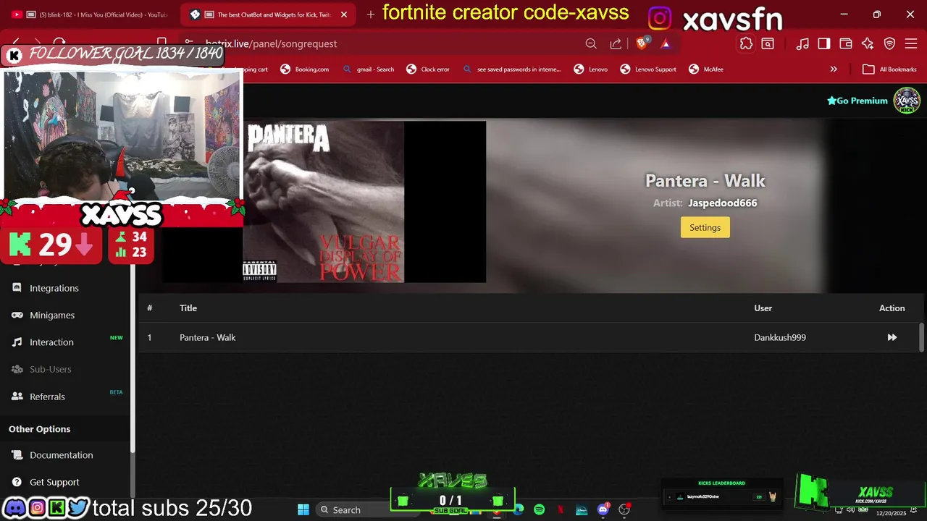
Task: Show hidden bookmarks with the double-chevron
Action: (x=834, y=69)
